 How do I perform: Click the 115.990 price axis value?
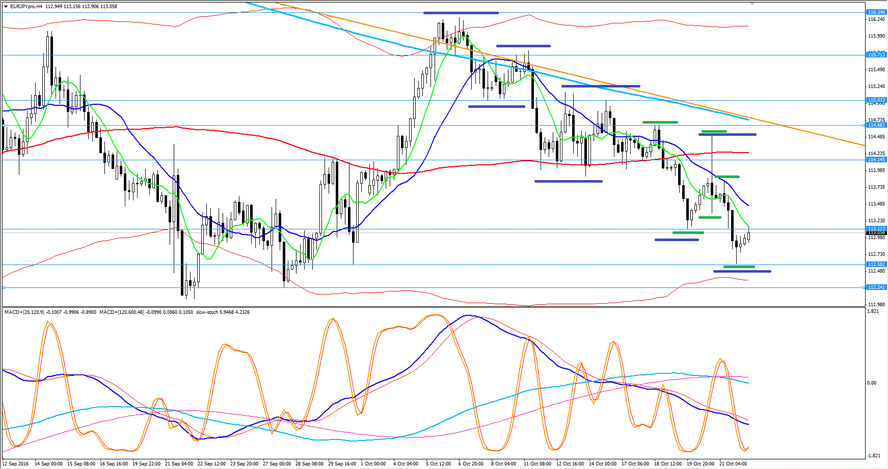coord(876,36)
